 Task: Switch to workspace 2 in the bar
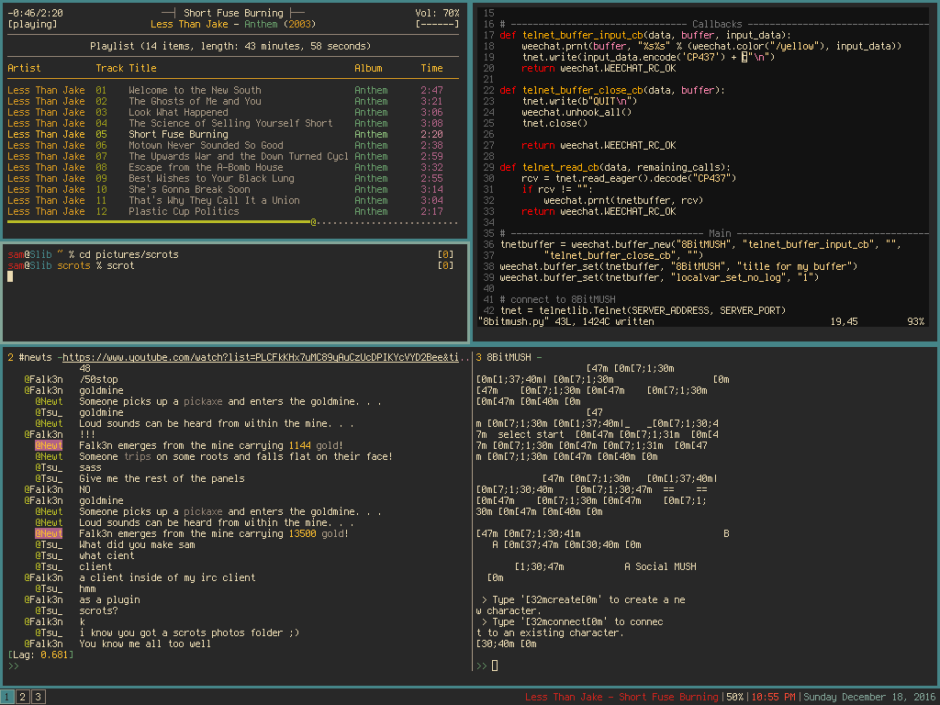coord(23,698)
